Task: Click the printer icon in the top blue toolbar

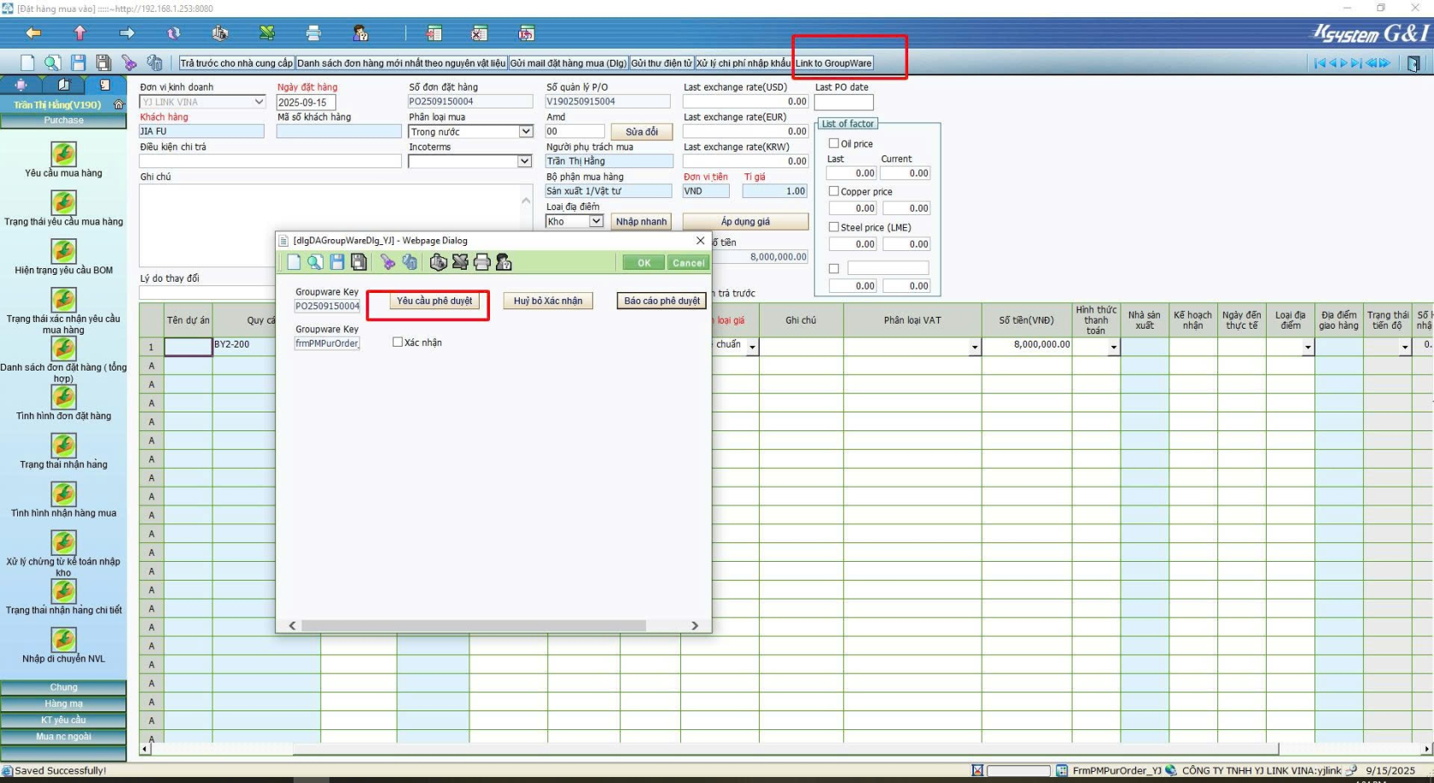Action: tap(313, 33)
